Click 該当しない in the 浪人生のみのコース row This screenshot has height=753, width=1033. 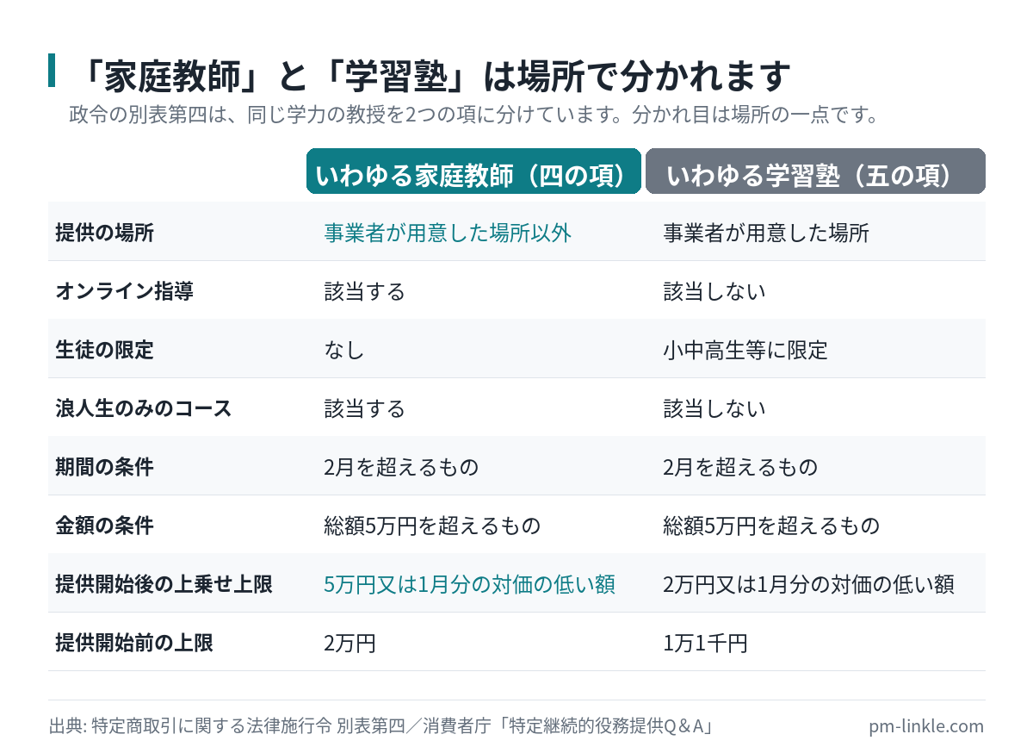(x=714, y=408)
